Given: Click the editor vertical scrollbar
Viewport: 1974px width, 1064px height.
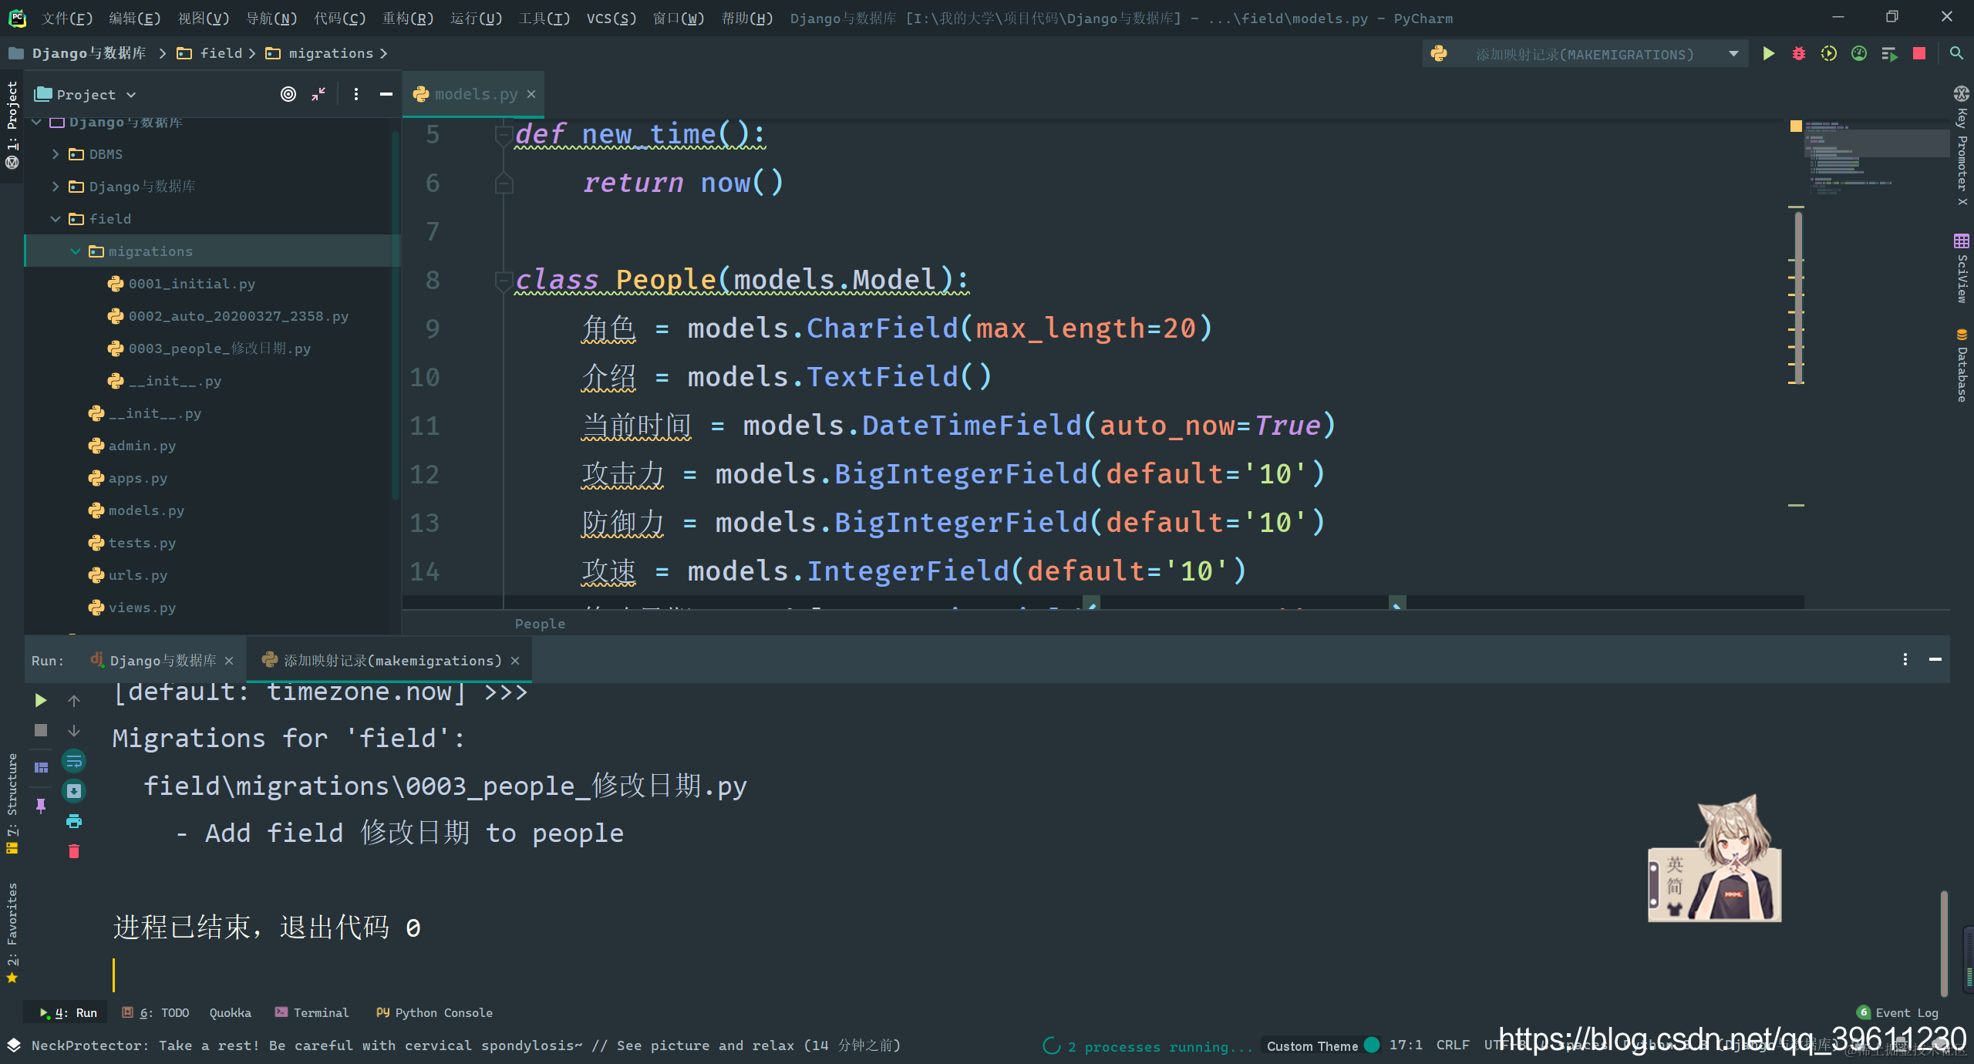Looking at the screenshot, I should 1799,297.
